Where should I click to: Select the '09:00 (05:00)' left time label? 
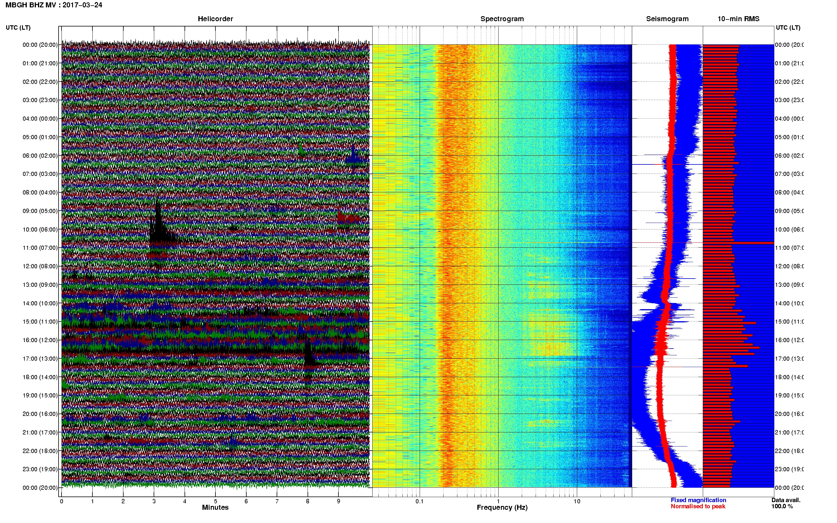tap(40, 211)
